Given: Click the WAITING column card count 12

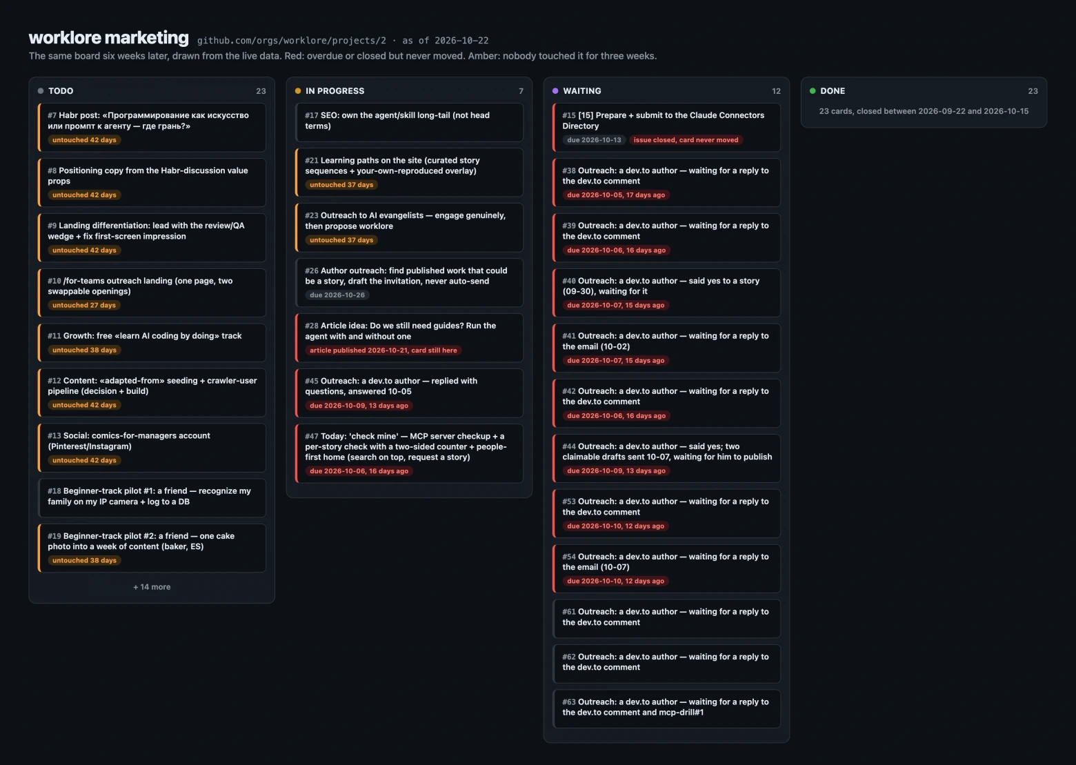Looking at the screenshot, I should point(776,91).
